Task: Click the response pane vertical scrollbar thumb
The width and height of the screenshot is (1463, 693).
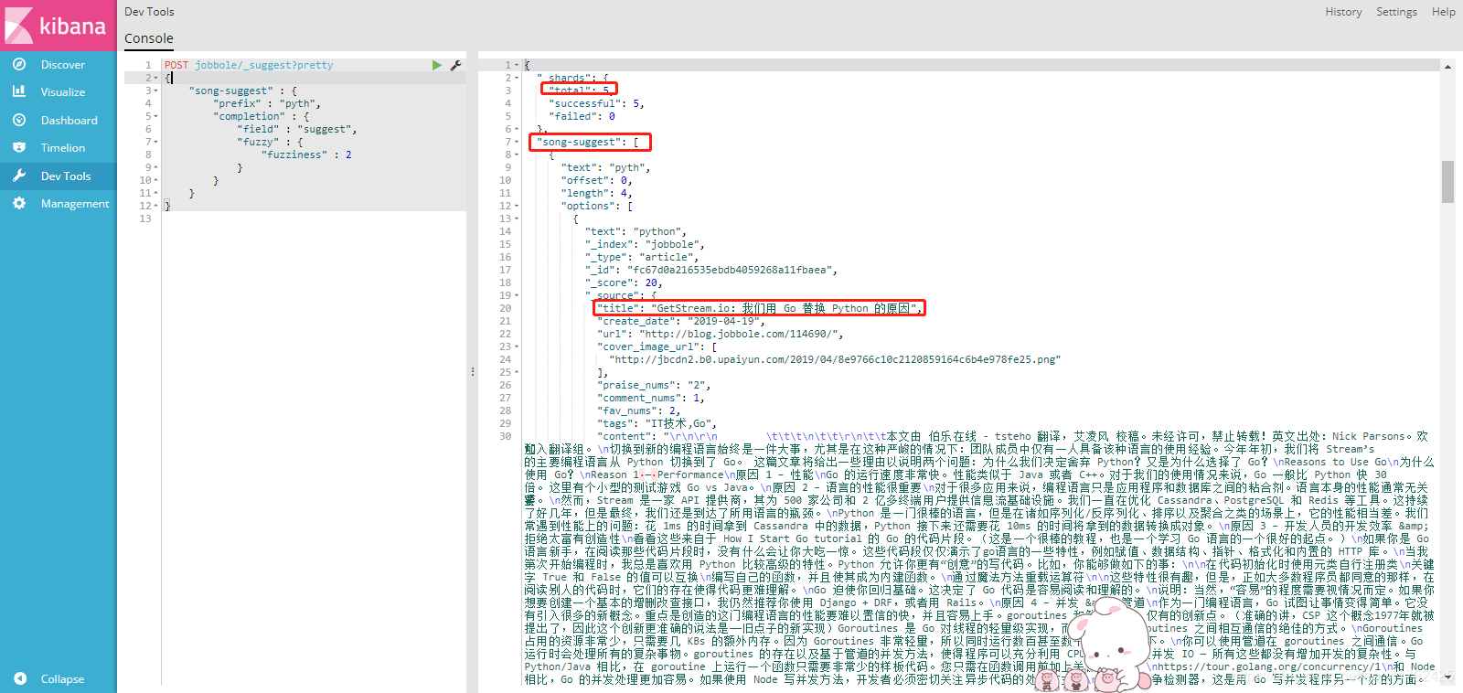Action: 1447,181
